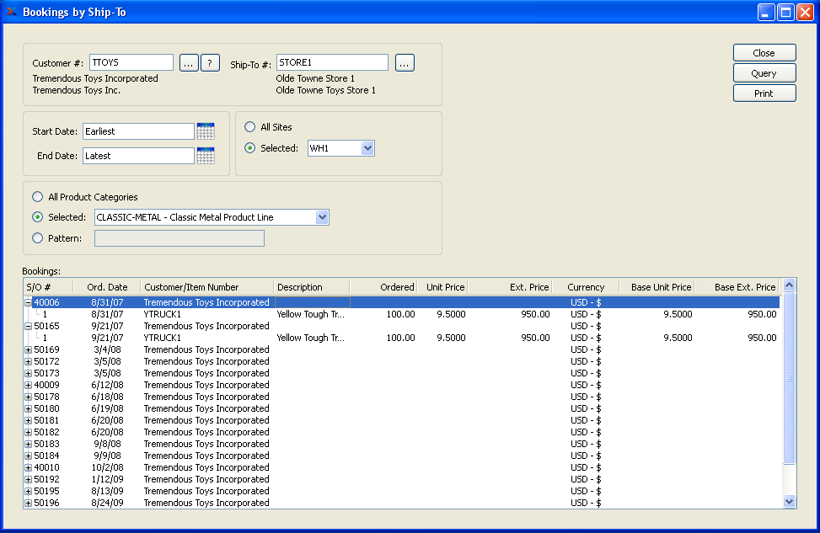Click the Customer question mark button

point(211,63)
